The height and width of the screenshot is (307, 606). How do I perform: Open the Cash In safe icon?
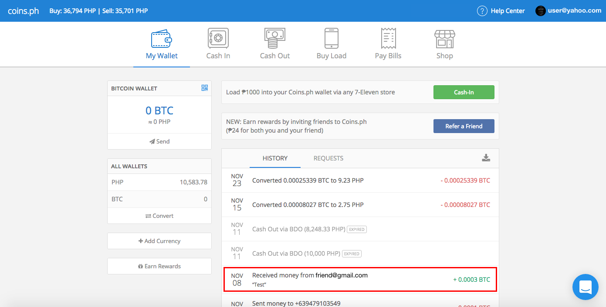tap(218, 39)
